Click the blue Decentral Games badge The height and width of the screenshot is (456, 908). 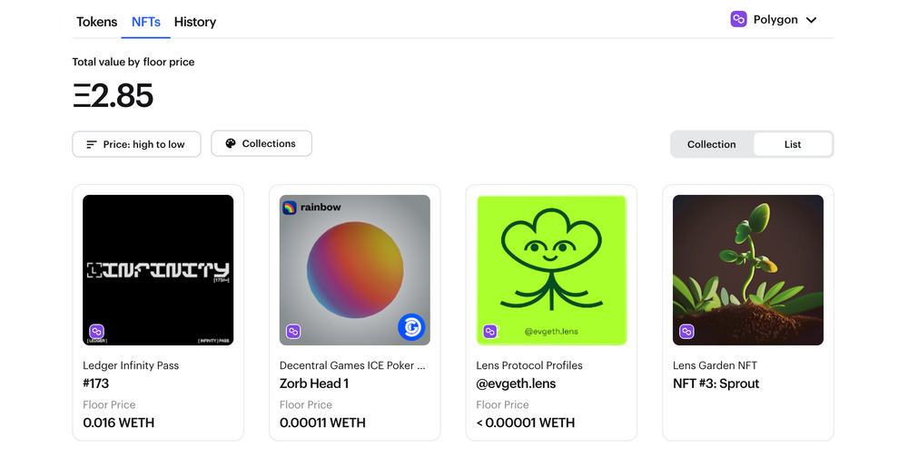tap(411, 327)
